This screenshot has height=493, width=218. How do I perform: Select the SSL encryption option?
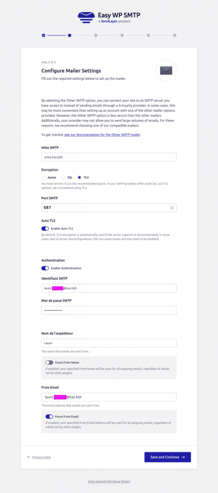(64, 178)
